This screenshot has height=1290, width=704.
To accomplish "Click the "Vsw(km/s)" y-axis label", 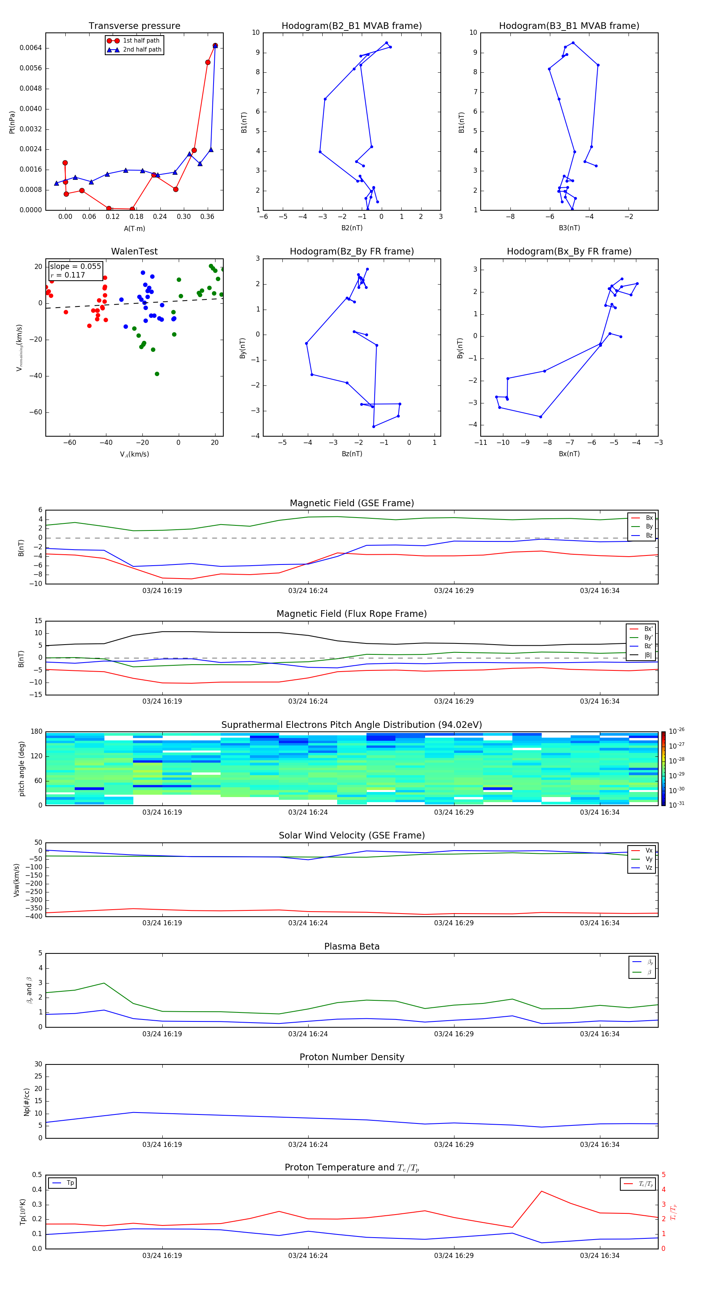I will tap(16, 880).
